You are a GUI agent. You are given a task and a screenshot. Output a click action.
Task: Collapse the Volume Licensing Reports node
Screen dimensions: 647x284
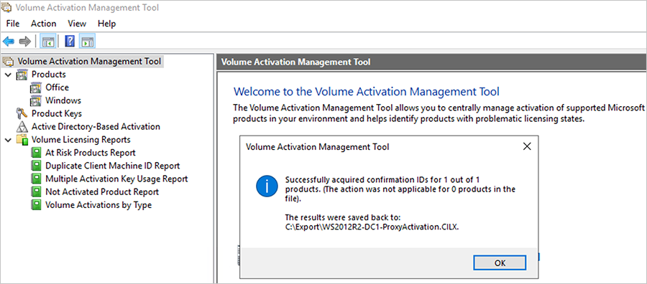tap(8, 140)
